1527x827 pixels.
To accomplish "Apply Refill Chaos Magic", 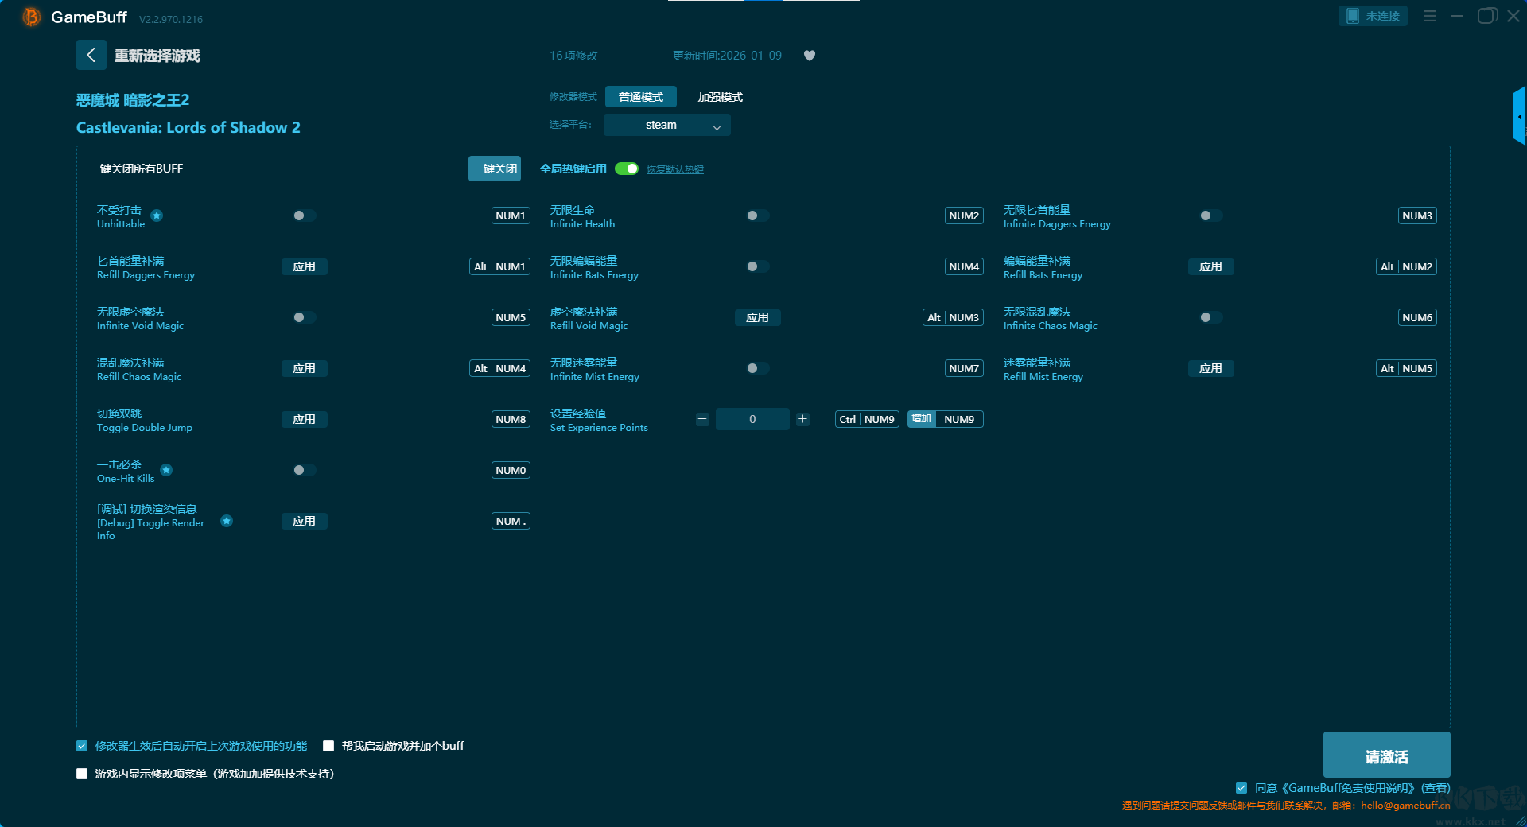I will (304, 368).
